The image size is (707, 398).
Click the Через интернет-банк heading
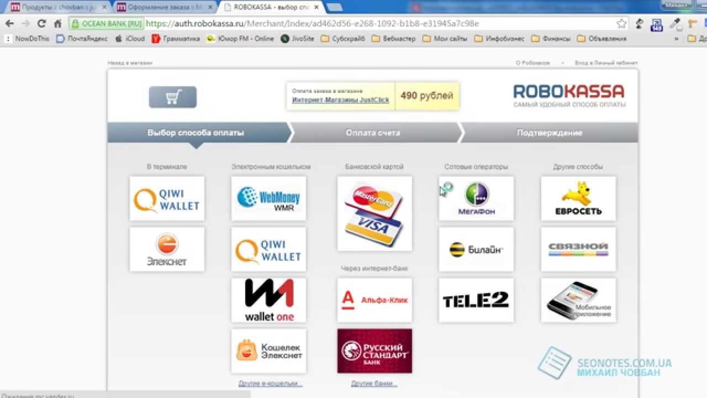[374, 269]
